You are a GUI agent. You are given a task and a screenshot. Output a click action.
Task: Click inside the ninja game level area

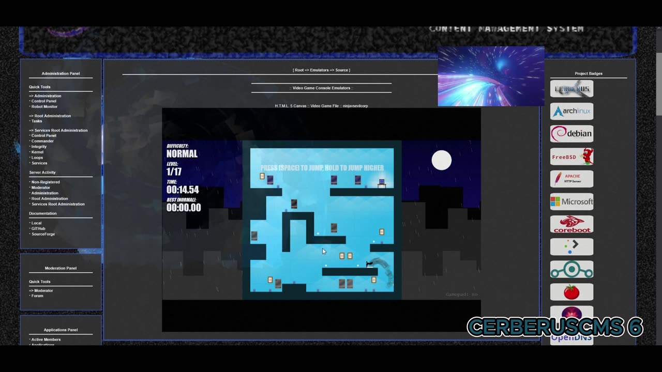[x=322, y=220]
